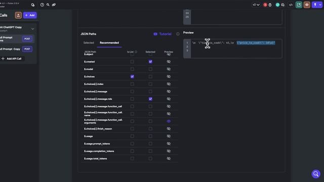Screen dimensions: 324x182
Task: Collapse the AI ChatGPT Copy group
Action: point(32,29)
